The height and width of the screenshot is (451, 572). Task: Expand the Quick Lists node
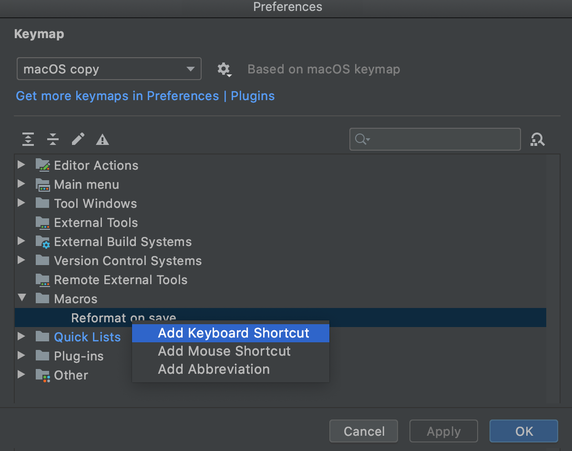click(21, 336)
